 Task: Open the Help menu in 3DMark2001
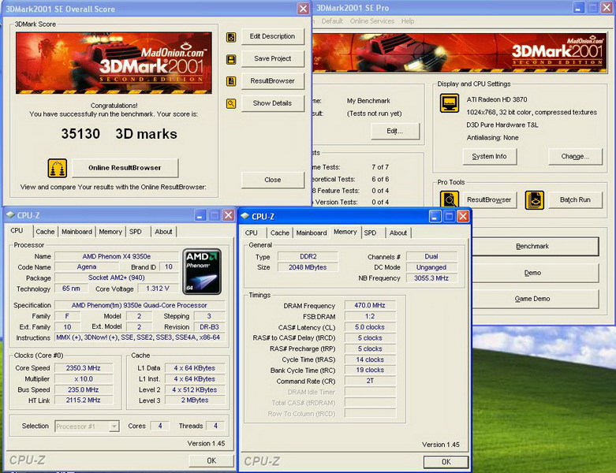click(408, 21)
